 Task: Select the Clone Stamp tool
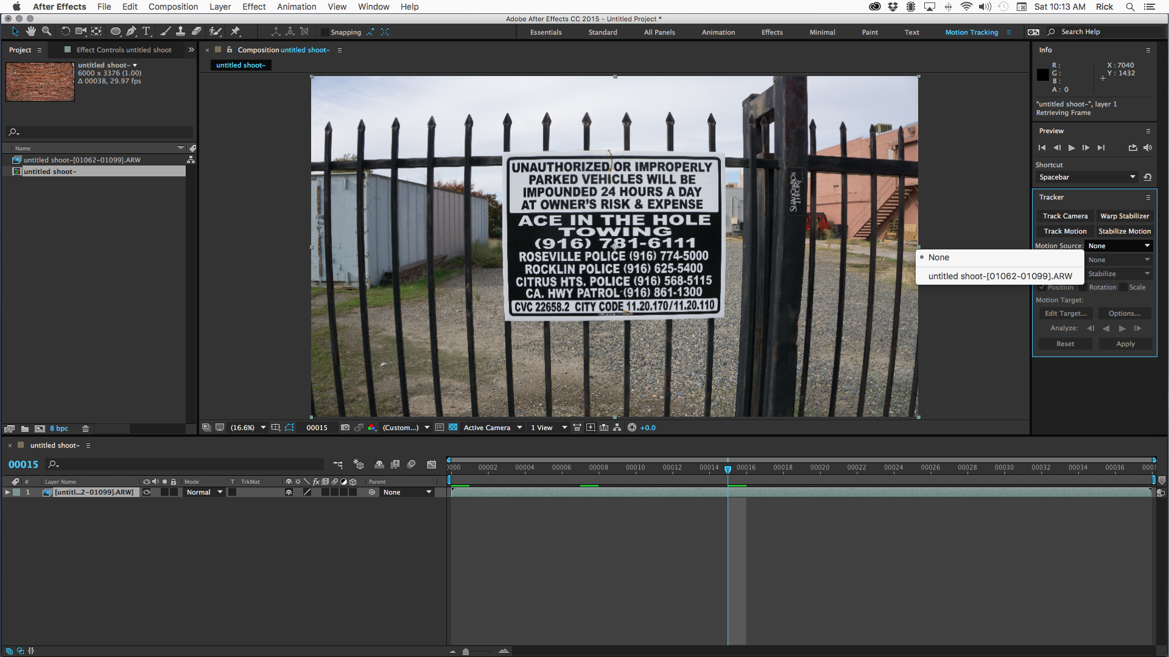point(180,32)
